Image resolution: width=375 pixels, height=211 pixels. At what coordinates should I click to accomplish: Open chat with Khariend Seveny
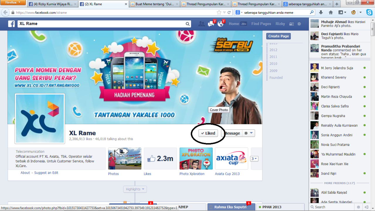(x=338, y=77)
